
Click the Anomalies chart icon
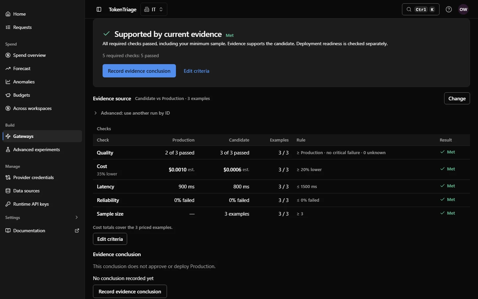click(x=8, y=82)
